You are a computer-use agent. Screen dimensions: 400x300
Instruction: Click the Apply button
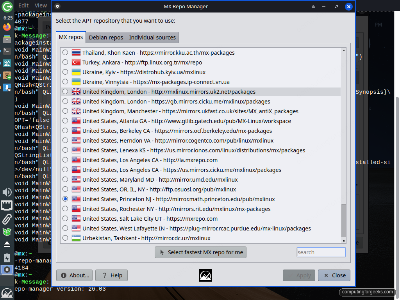[299, 275]
